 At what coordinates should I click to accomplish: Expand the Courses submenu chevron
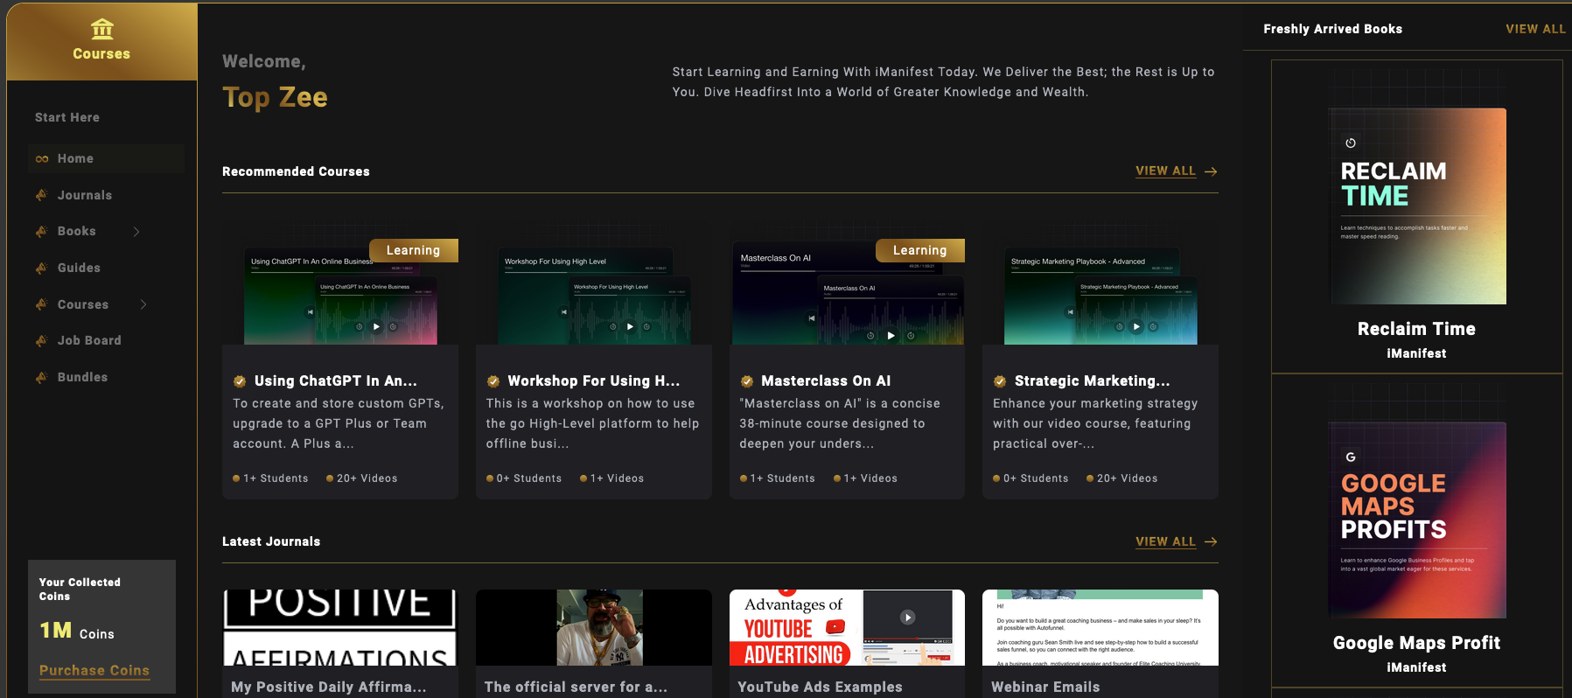143,304
